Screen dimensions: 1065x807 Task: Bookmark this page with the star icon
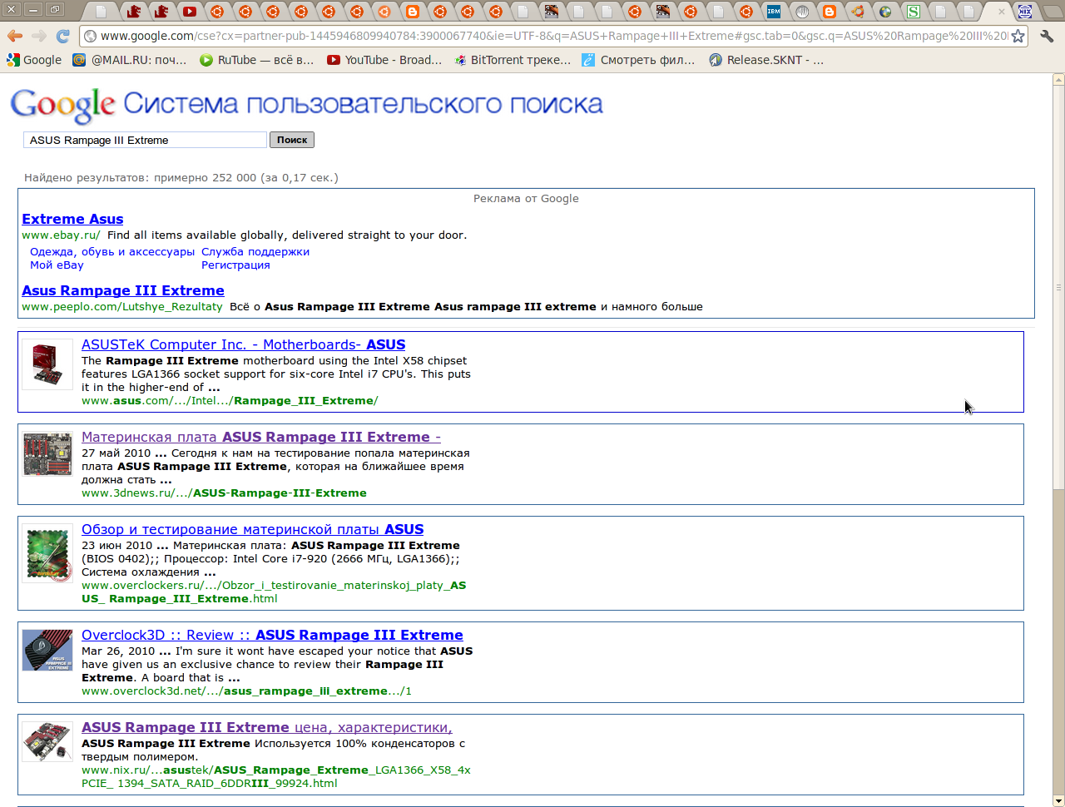1018,37
